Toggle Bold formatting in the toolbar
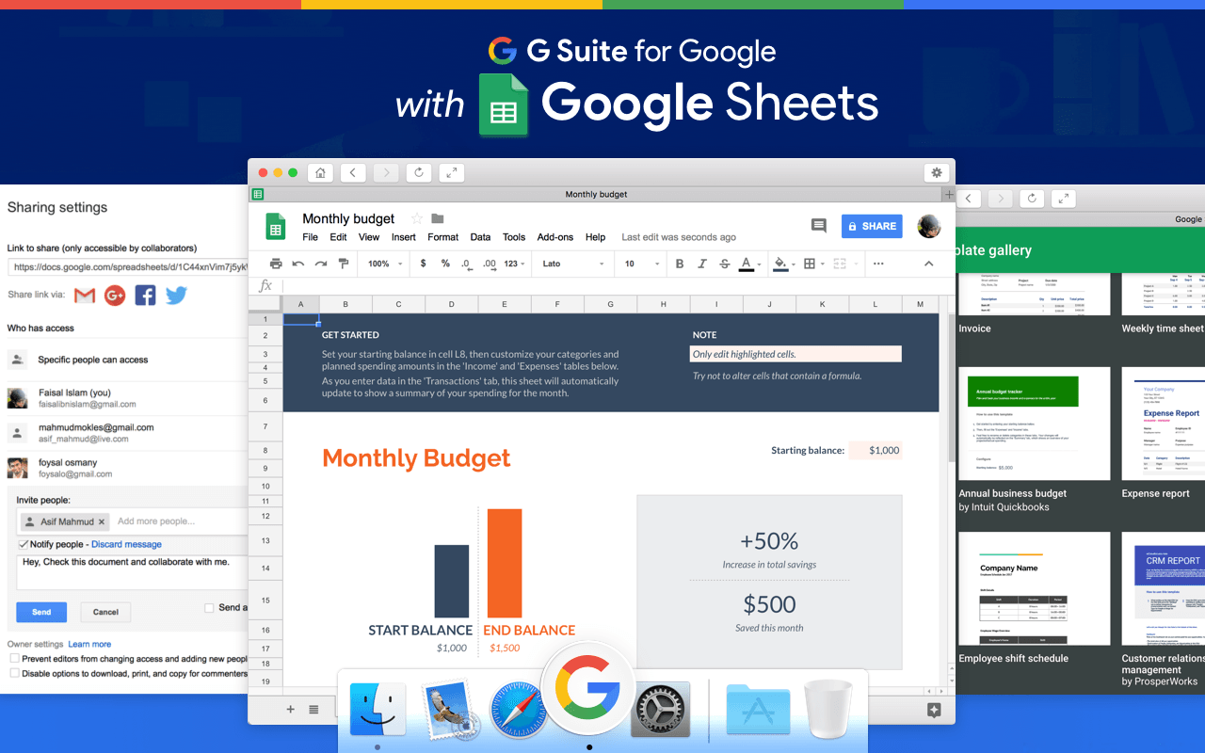Image resolution: width=1205 pixels, height=753 pixels. pos(680,264)
